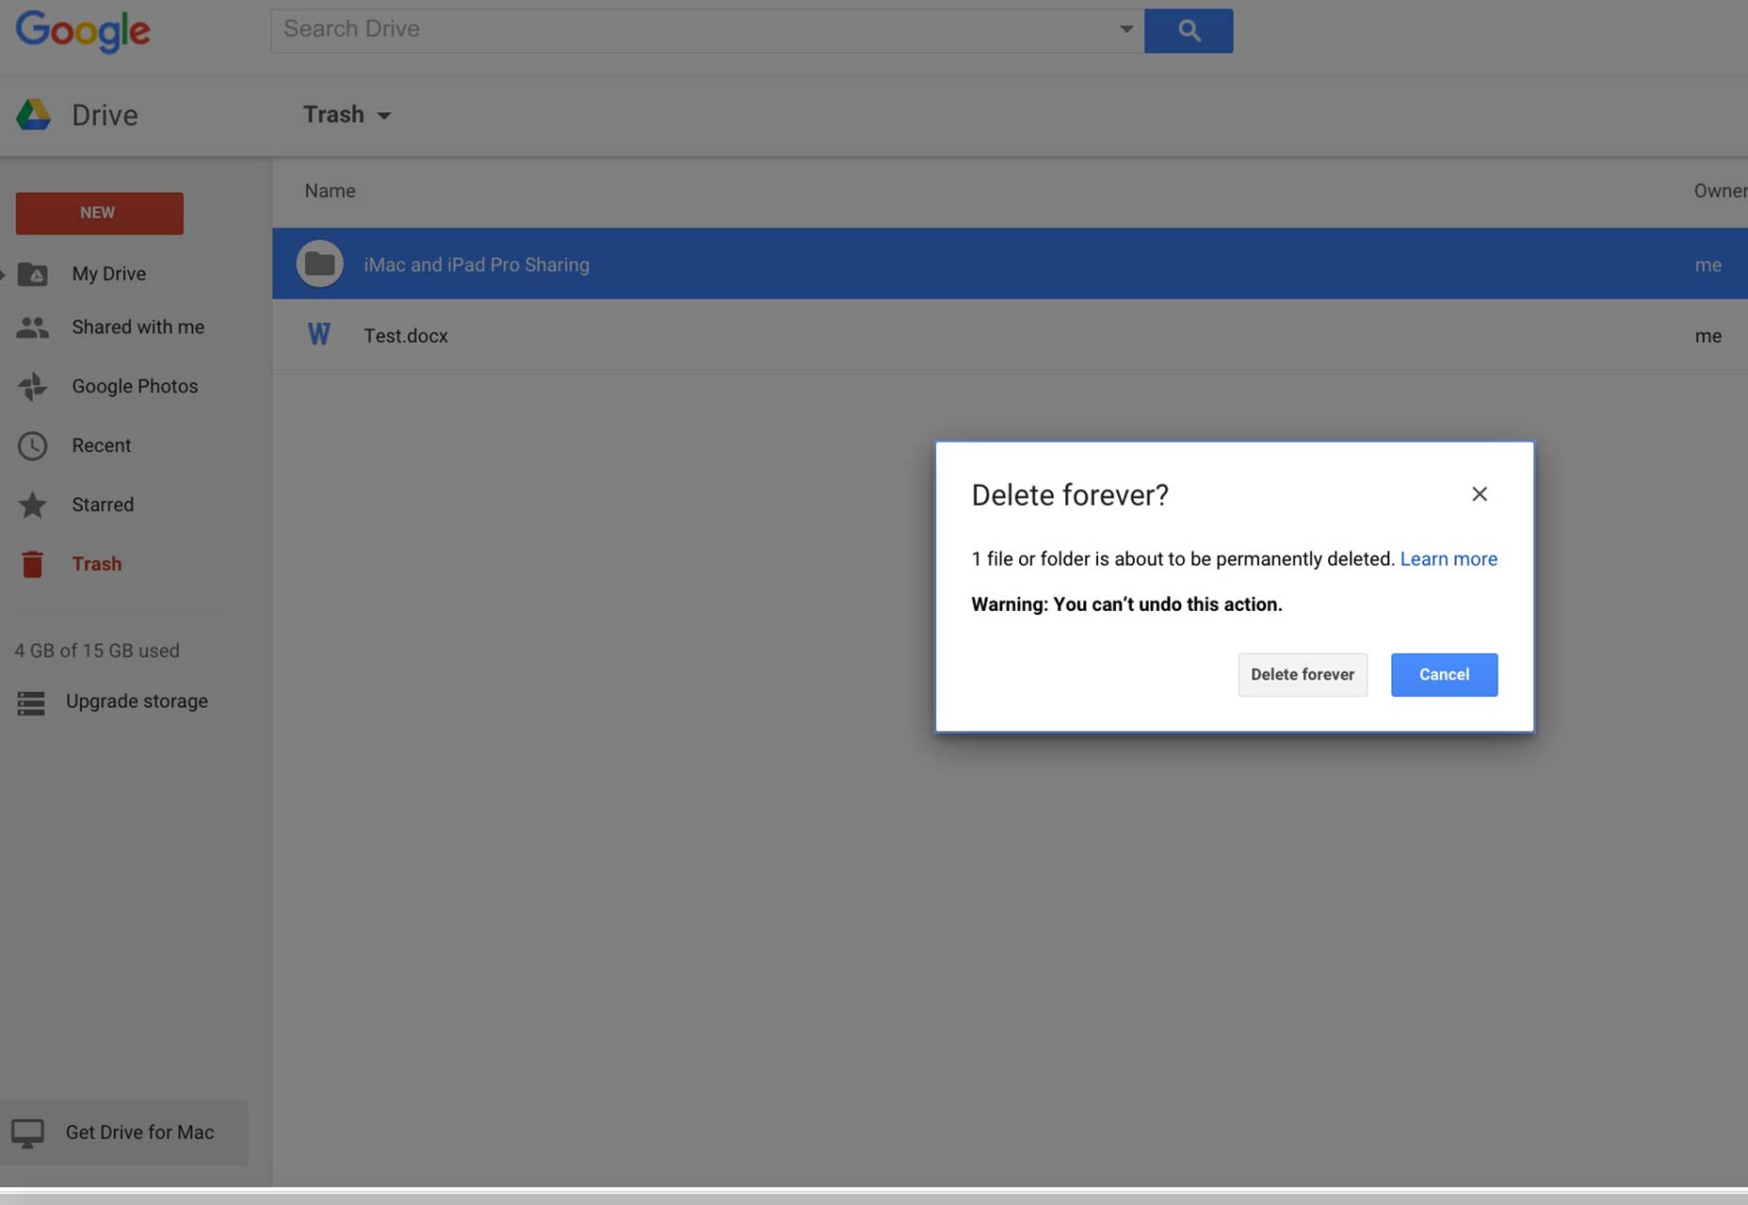Select the iMac and iPad Pro Sharing row
This screenshot has height=1205, width=1748.
tap(1010, 264)
